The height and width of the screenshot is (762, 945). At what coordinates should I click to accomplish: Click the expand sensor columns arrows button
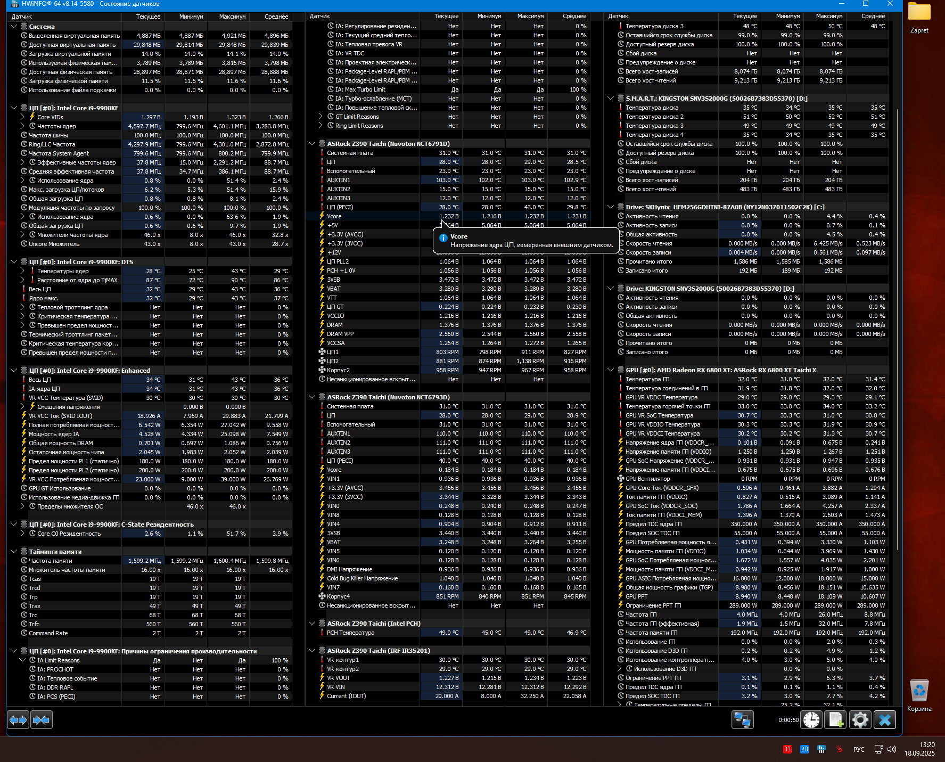click(x=18, y=720)
